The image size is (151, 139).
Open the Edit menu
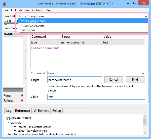point(14,10)
